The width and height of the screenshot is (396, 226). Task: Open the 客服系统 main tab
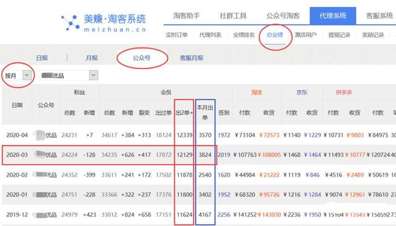(379, 15)
